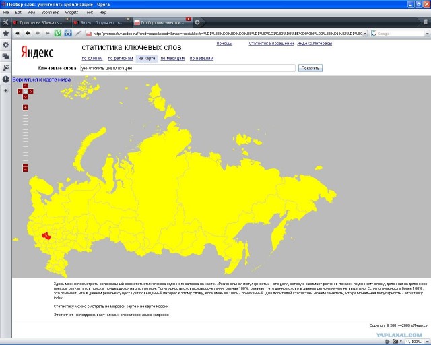Screen dimensions: 431x345
Task: Open the History clock panel
Action: (x=5, y=80)
